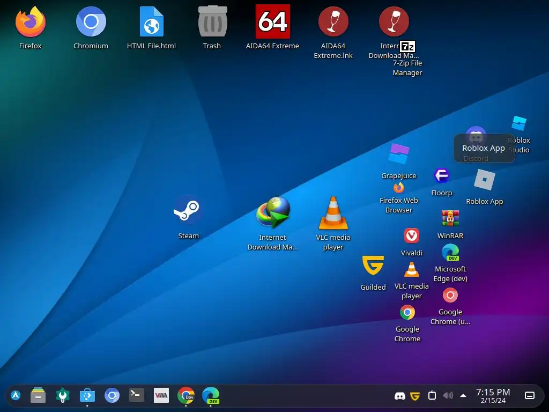The width and height of the screenshot is (549, 412).
Task: Select the red 64 AIDA64 Extreme icon
Action: [273, 21]
